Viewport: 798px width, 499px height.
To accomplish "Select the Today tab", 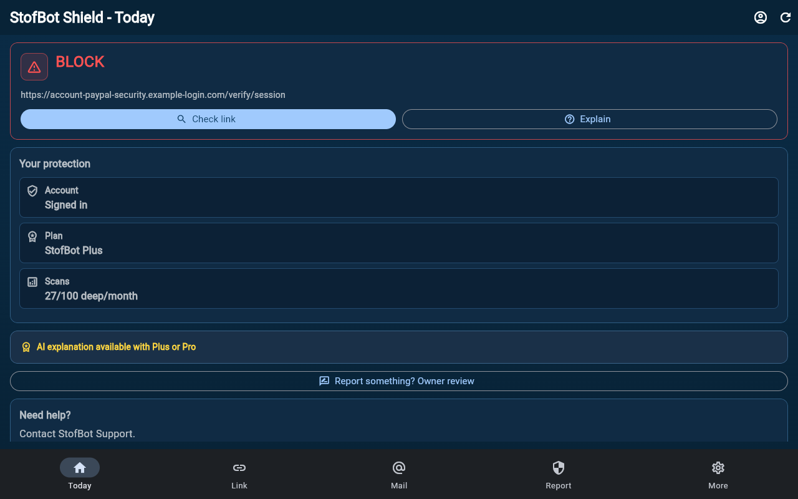I will click(x=80, y=474).
